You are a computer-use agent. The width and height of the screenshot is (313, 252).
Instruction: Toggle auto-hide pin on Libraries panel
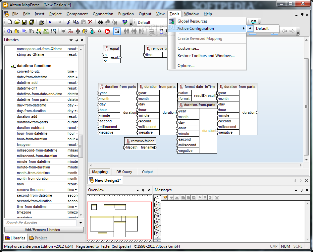coord(77,40)
